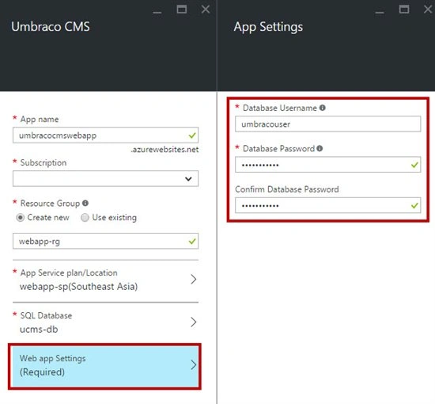
Task: Click the Database Username text field
Action: 327,124
